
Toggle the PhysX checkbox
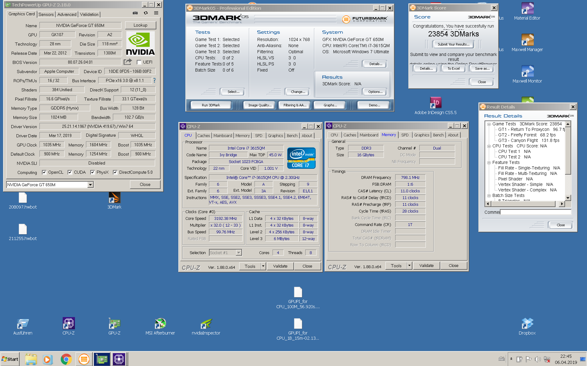92,172
